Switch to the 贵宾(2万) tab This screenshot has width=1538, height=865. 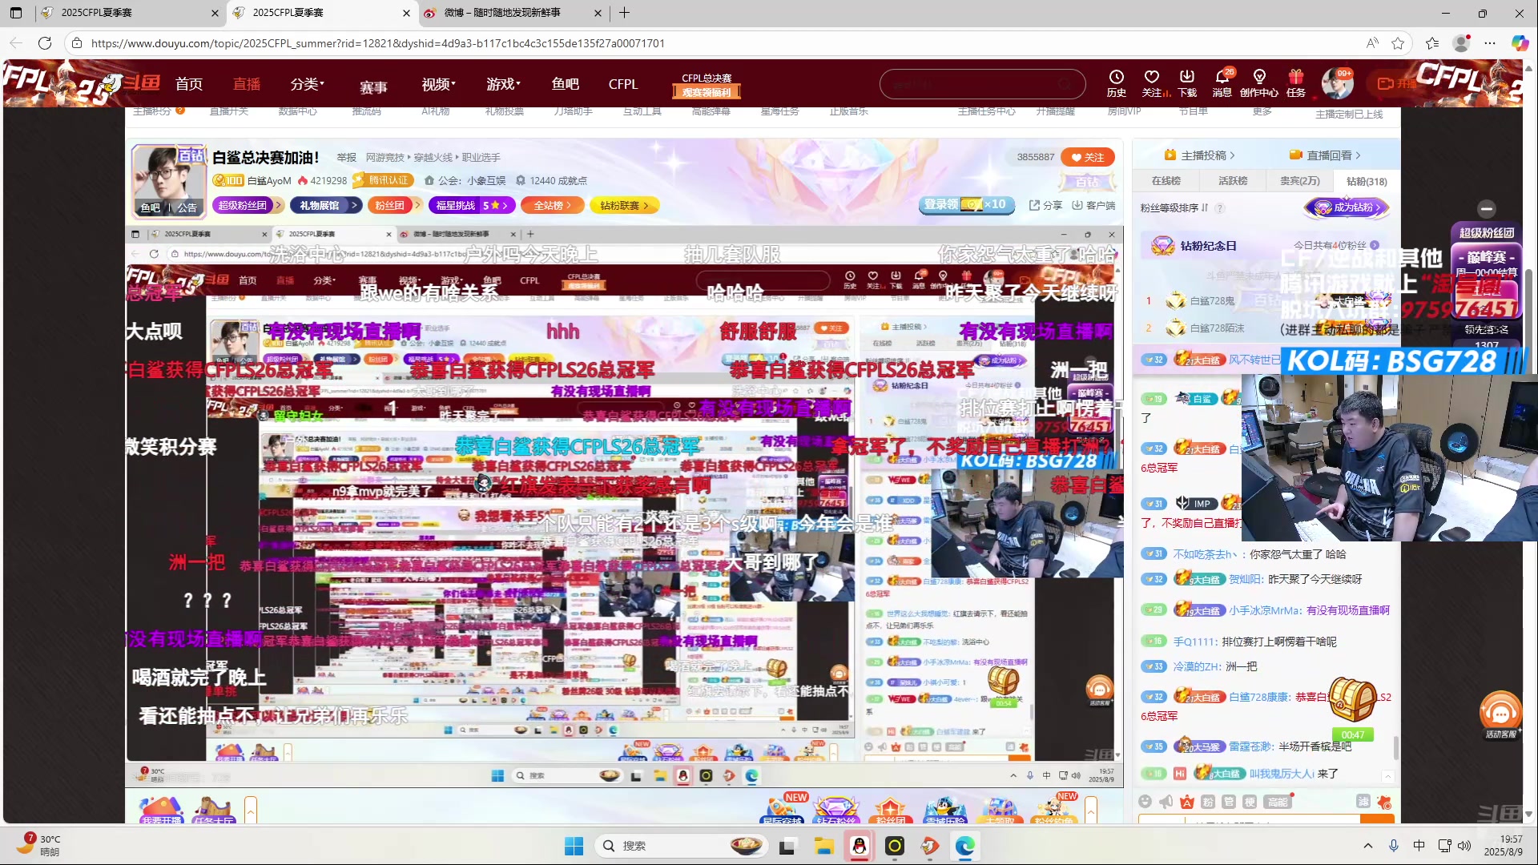coord(1299,181)
